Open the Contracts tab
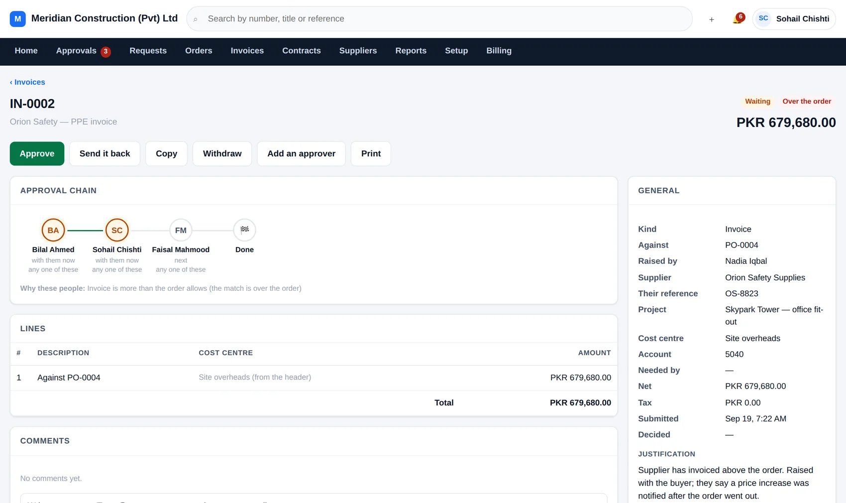The height and width of the screenshot is (503, 846). click(302, 51)
